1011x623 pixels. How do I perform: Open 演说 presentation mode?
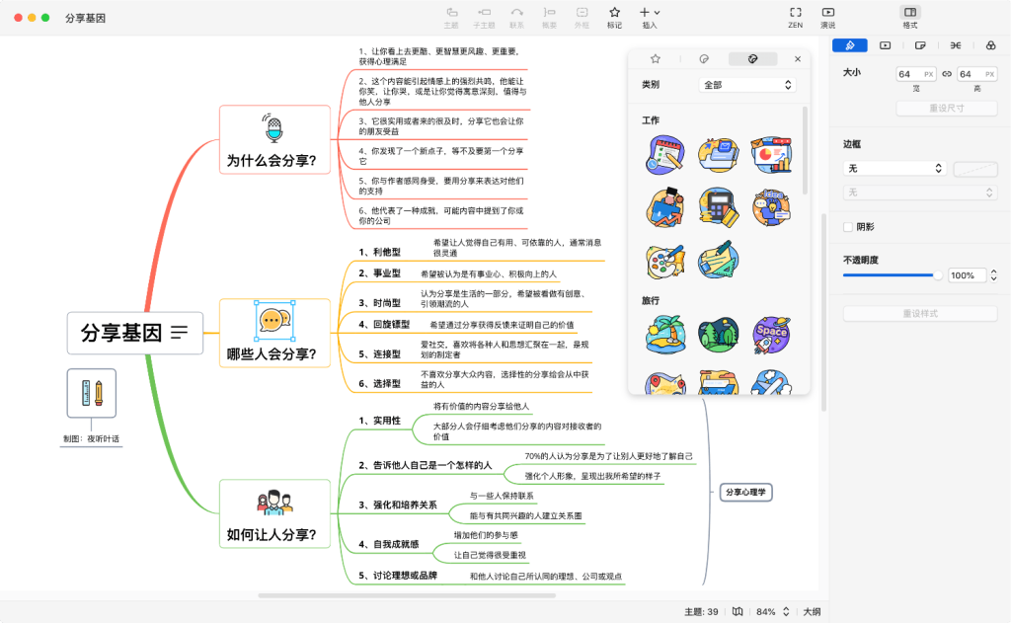[826, 16]
